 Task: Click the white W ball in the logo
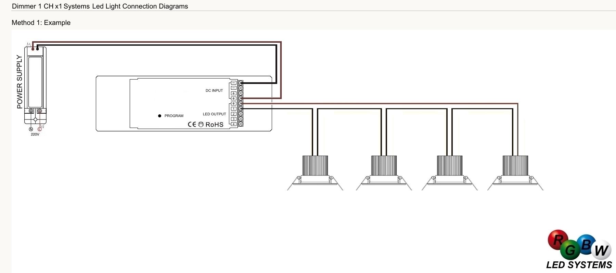(x=601, y=250)
